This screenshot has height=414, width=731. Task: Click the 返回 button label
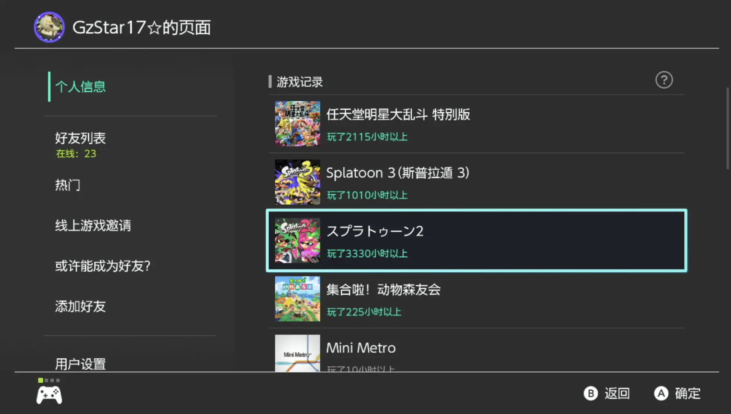617,393
